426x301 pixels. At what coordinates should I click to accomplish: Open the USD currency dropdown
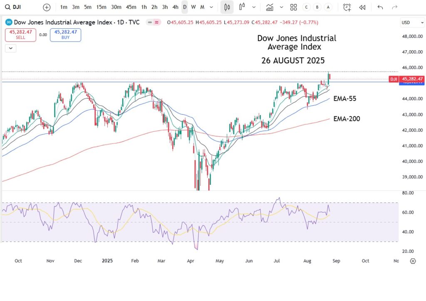point(412,22)
